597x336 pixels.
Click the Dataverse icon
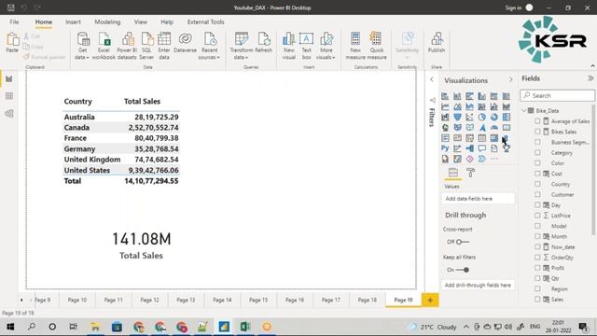(x=185, y=39)
